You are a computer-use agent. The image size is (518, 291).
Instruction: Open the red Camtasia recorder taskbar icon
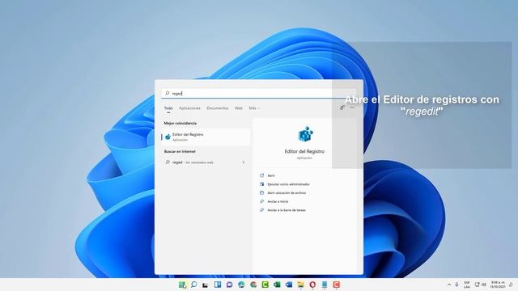337,285
